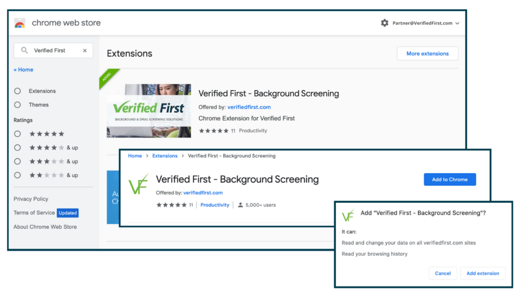Click the Chrome Web Store logo icon
This screenshot has height=294, width=522.
point(20,22)
